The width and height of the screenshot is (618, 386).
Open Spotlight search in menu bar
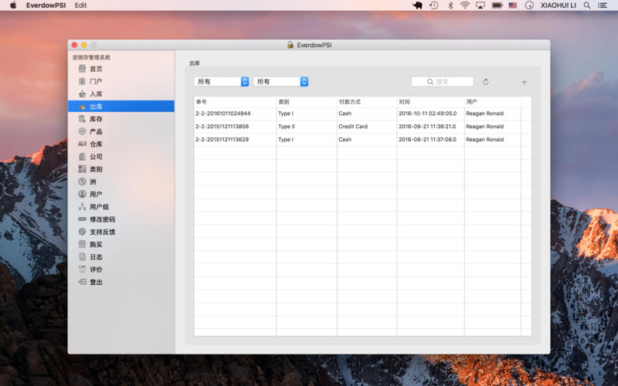coord(588,5)
